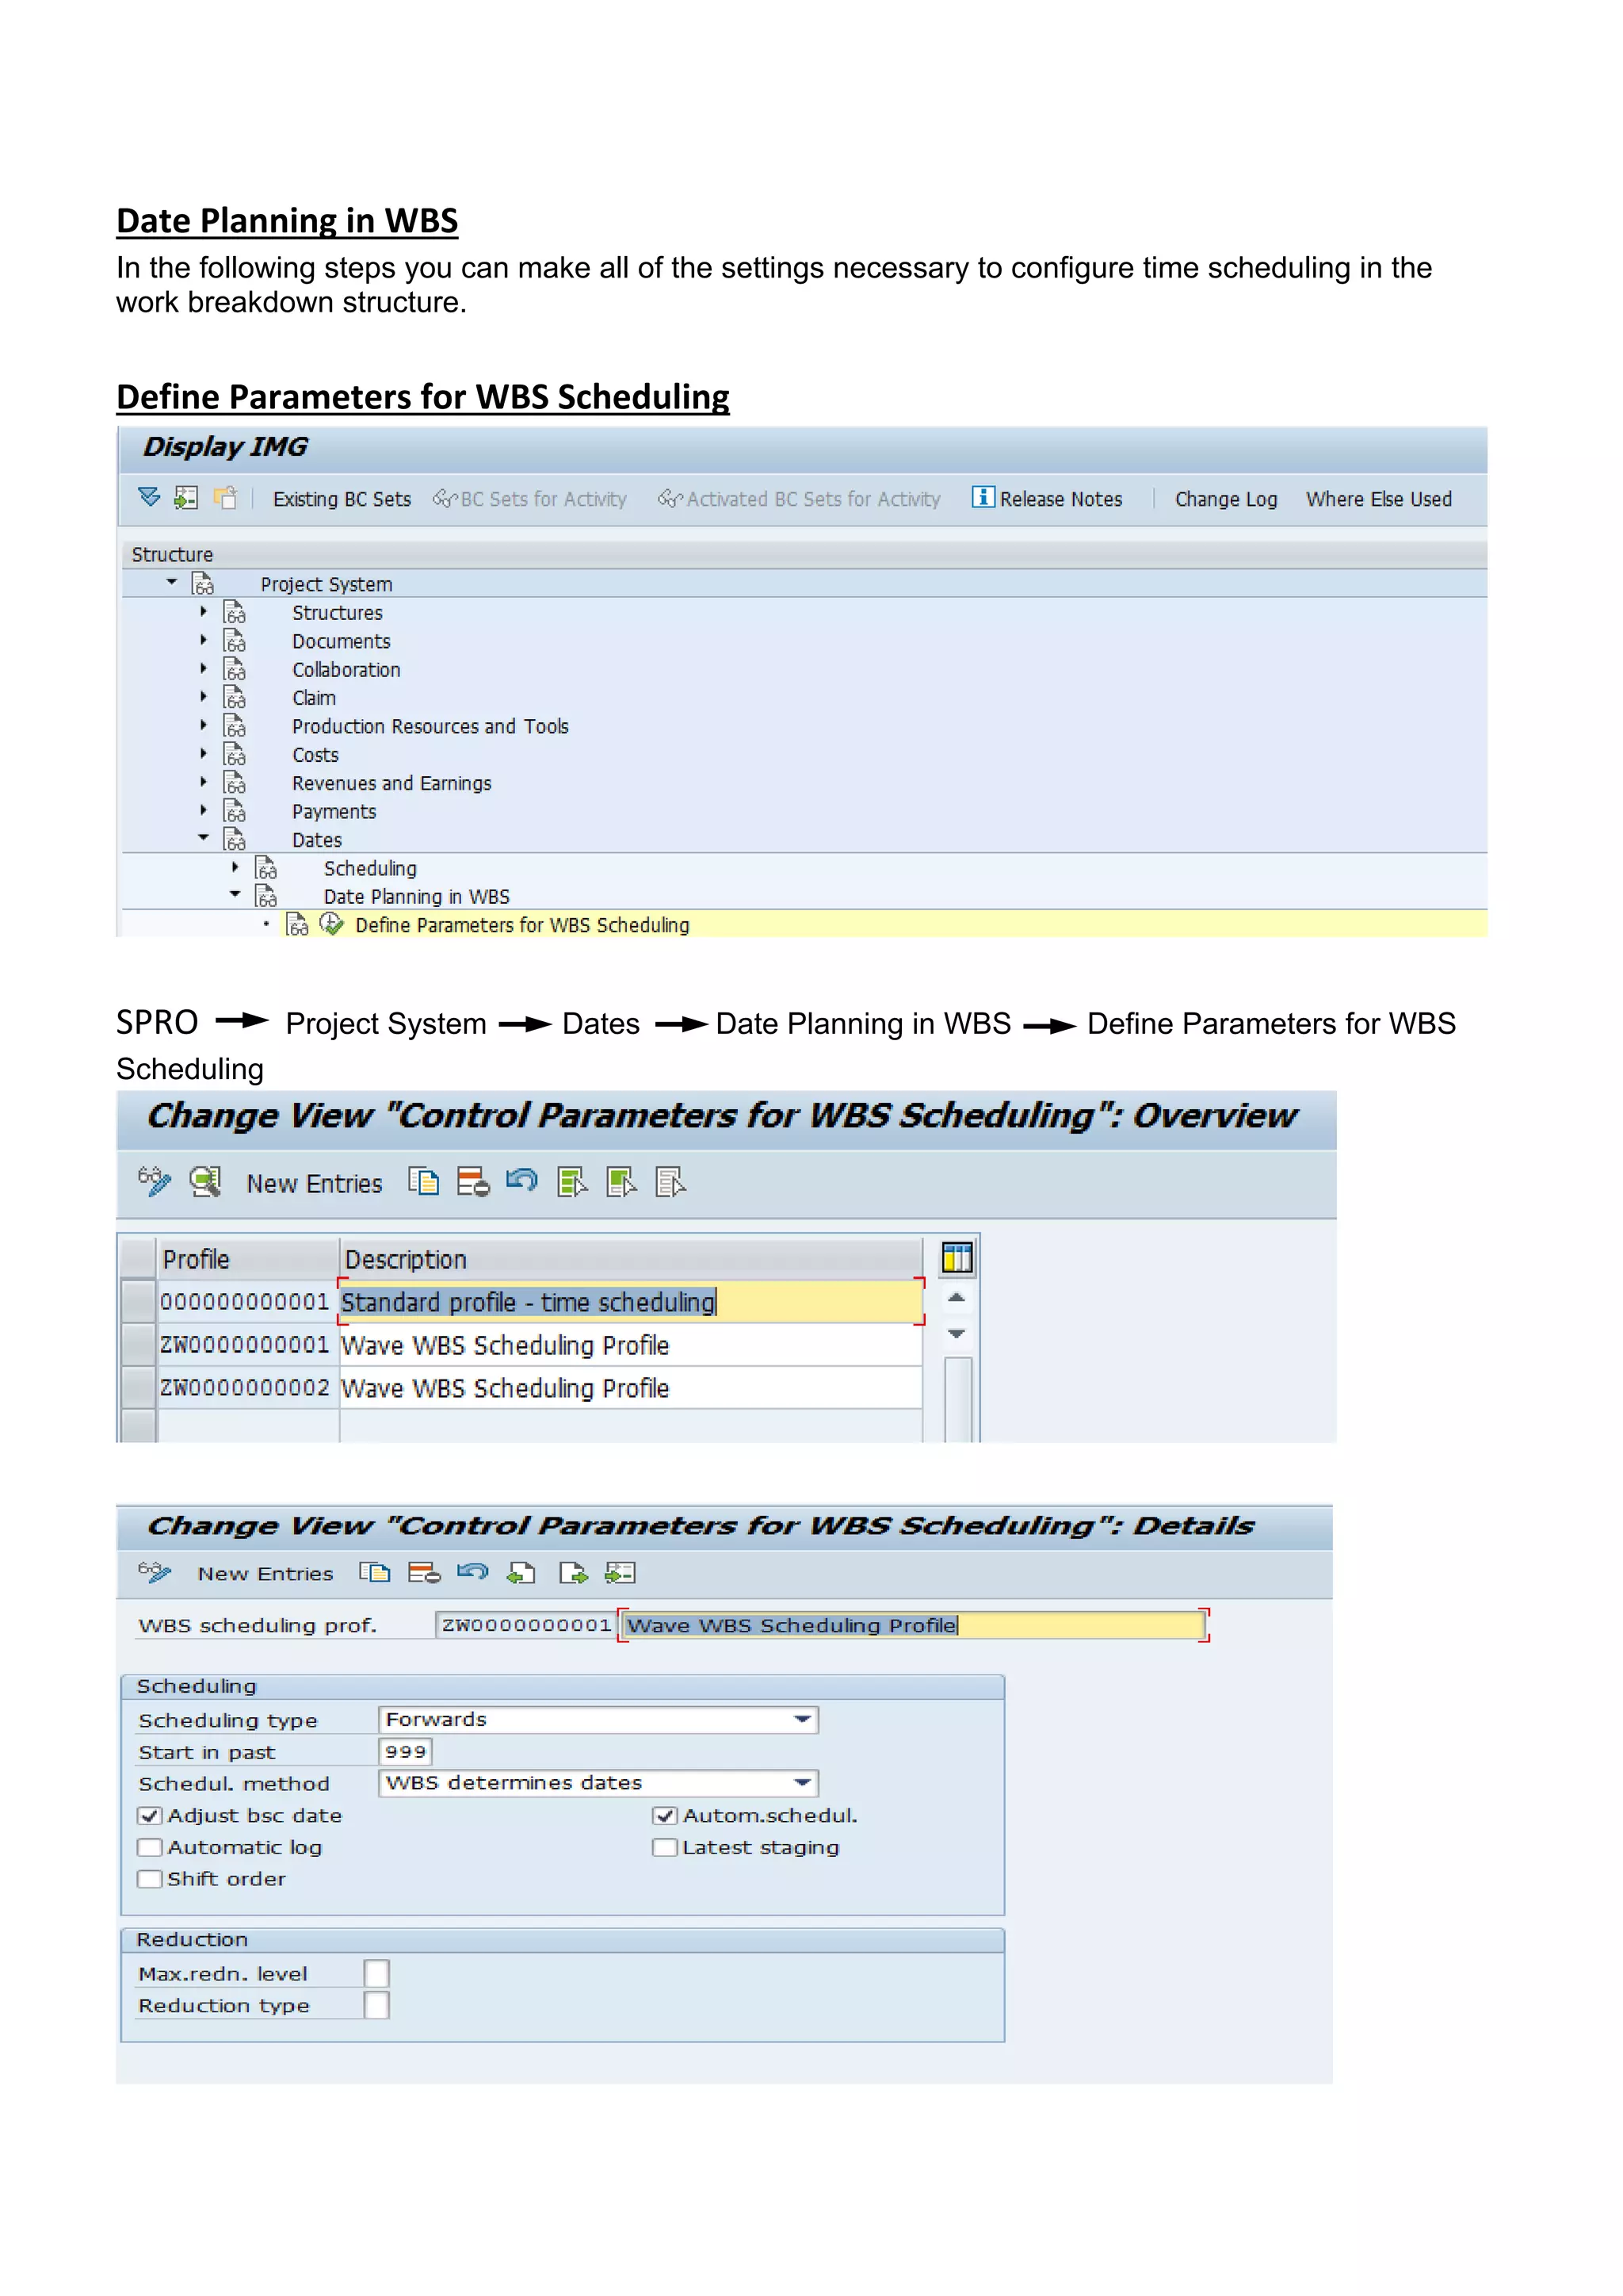
Task: Click the Release Notes info icon
Action: coord(983,497)
